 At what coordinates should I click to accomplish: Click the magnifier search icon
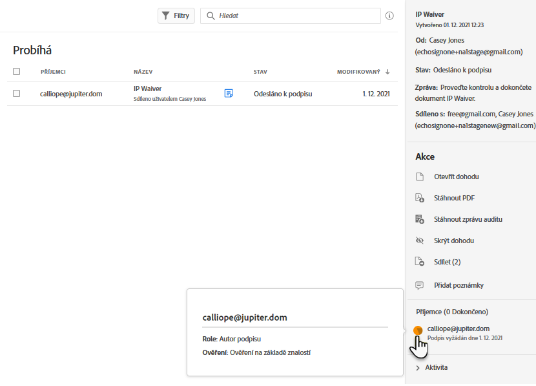211,16
